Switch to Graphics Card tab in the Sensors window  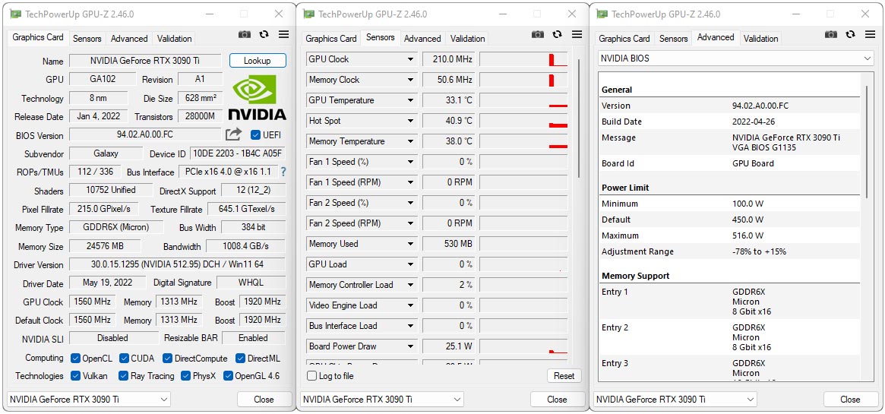pos(331,38)
